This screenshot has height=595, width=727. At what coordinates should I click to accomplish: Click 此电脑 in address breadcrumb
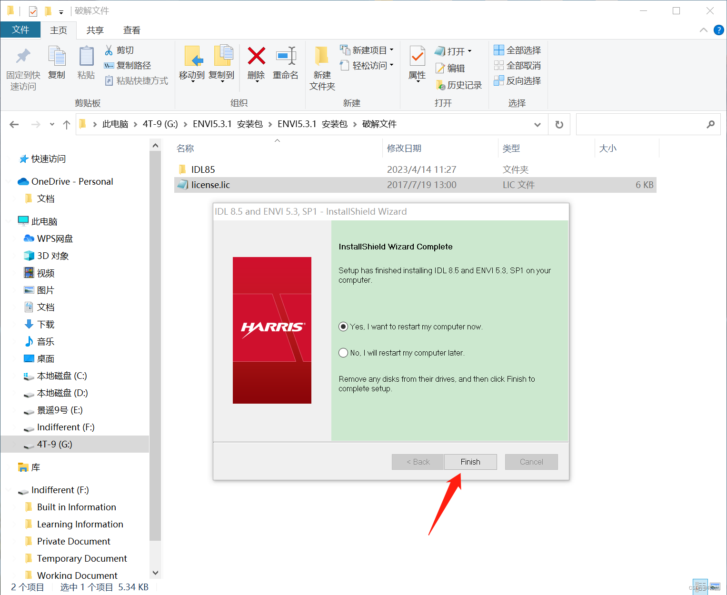tap(115, 124)
